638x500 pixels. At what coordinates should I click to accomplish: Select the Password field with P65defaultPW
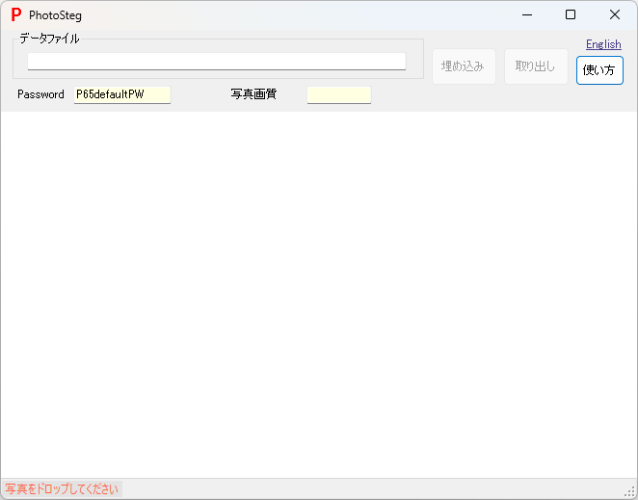122,94
